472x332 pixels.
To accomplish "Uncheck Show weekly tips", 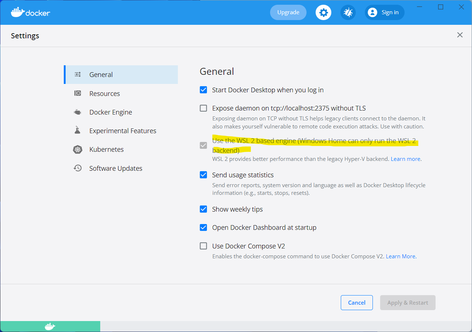I will [203, 209].
